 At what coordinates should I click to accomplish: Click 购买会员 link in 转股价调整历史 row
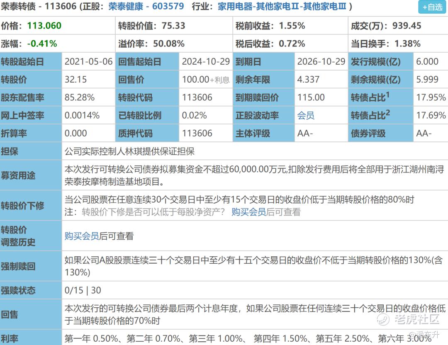(x=82, y=236)
